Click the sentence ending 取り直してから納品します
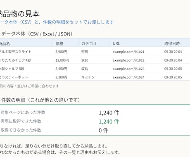The height and width of the screenshot is (157, 190). click(54, 146)
